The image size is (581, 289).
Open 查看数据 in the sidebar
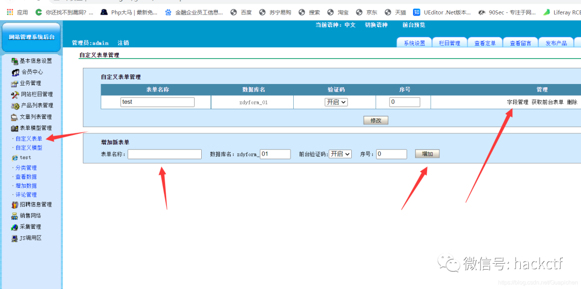(x=26, y=177)
